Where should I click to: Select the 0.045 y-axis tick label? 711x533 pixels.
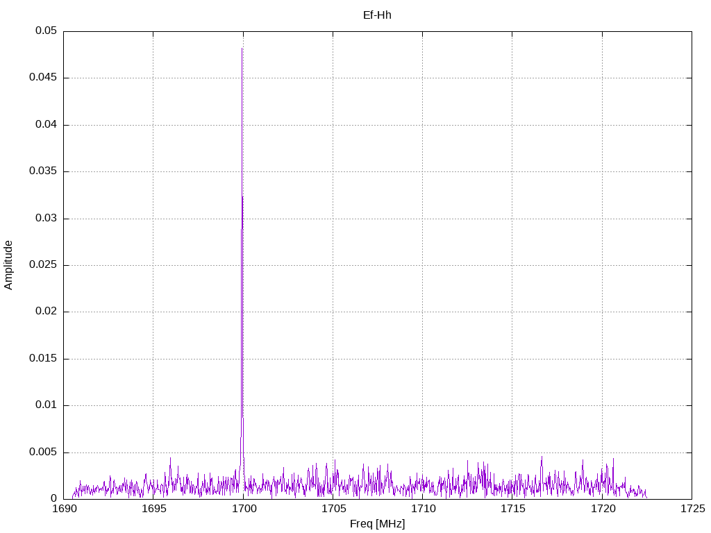click(x=43, y=78)
